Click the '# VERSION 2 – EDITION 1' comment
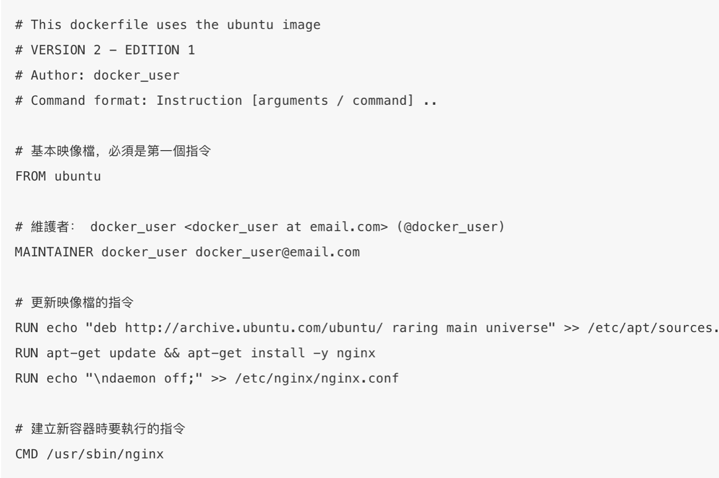Viewport: 719px width, 478px height. pyautogui.click(x=105, y=50)
